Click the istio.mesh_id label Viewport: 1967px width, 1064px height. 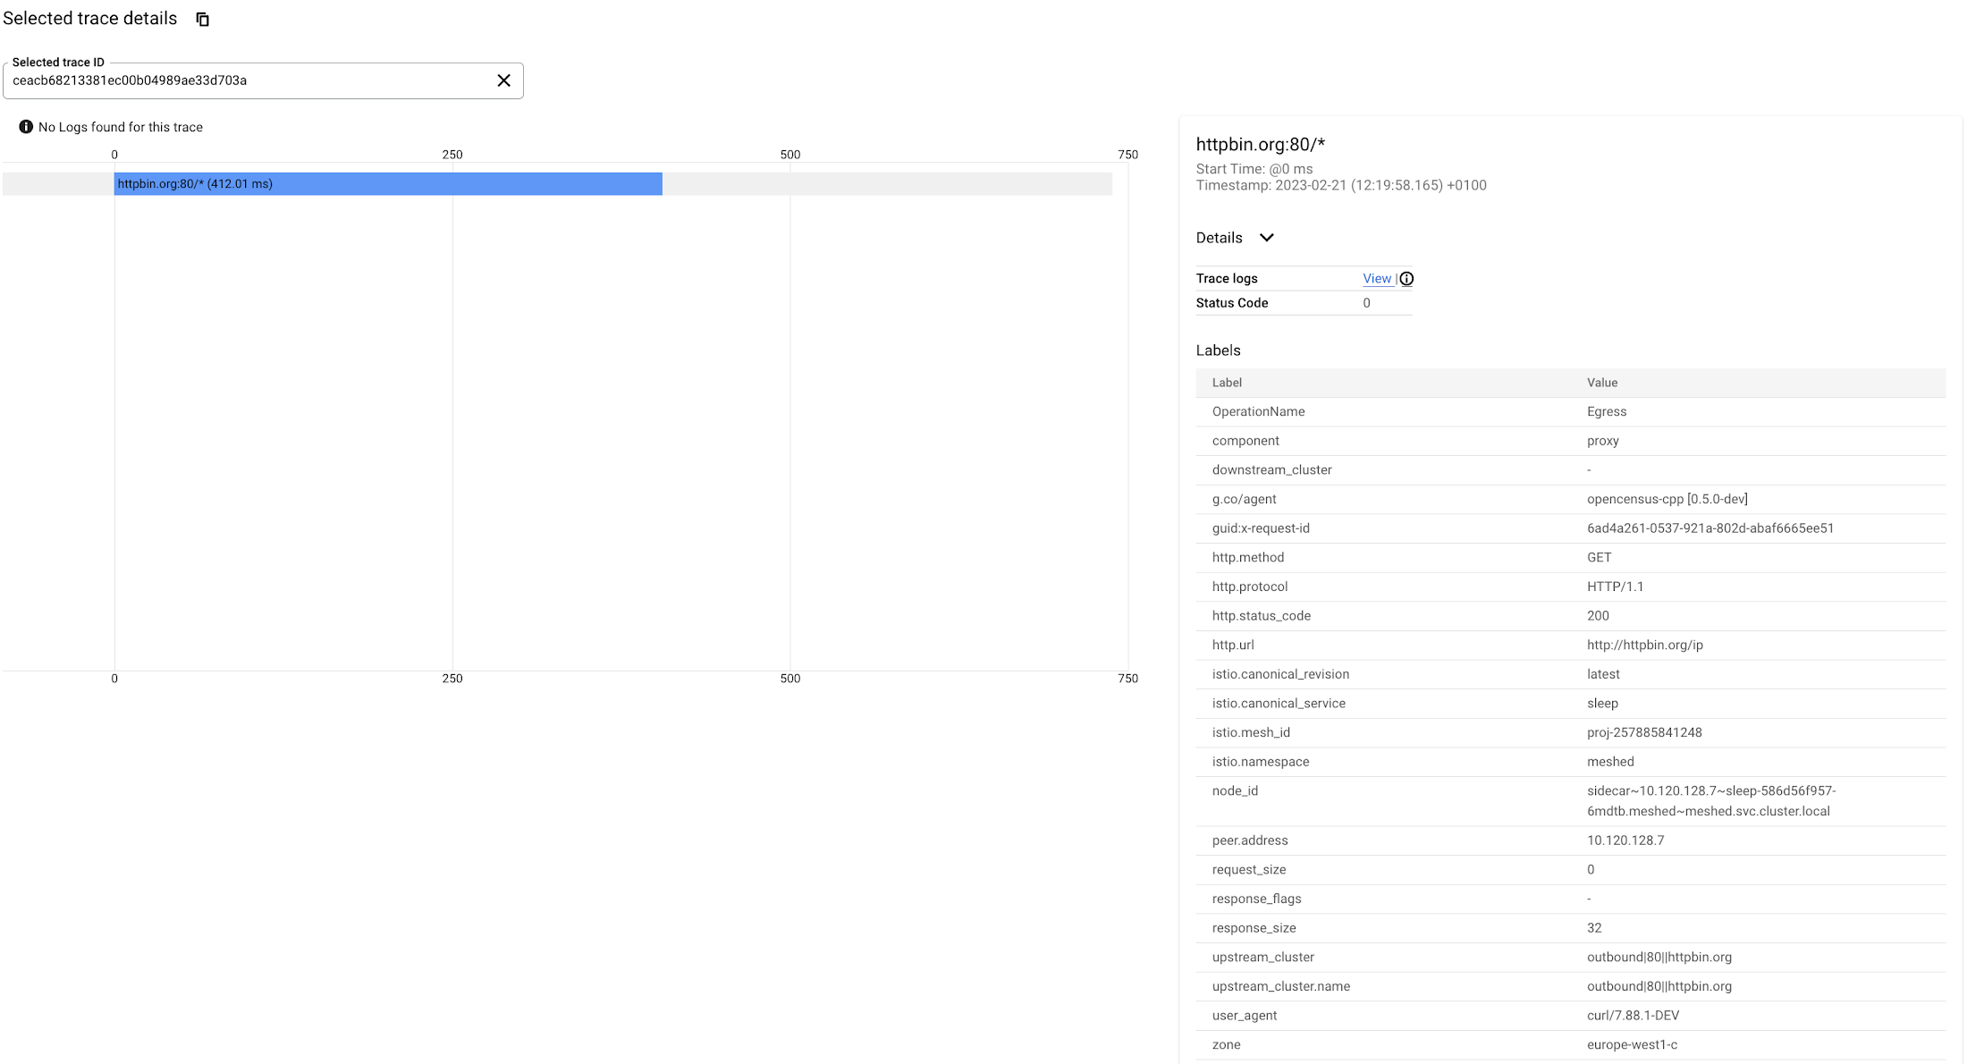[1251, 733]
